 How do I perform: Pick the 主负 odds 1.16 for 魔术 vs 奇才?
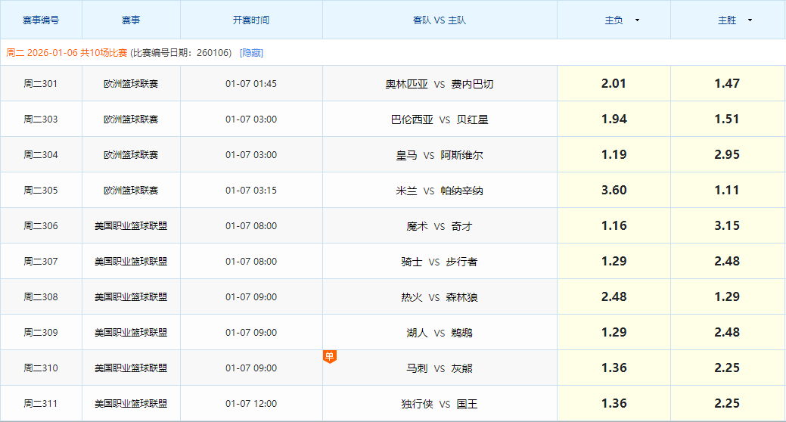point(614,225)
